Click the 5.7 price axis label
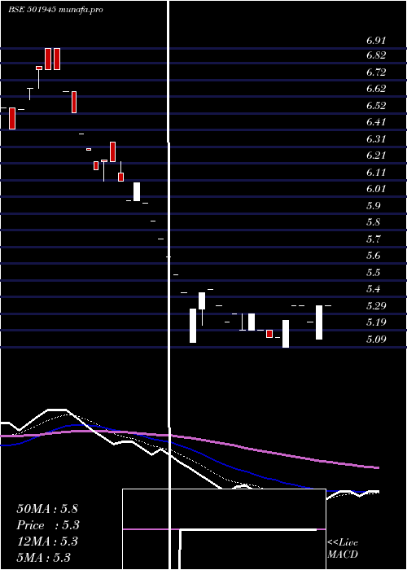The image size is (407, 570). click(x=373, y=239)
